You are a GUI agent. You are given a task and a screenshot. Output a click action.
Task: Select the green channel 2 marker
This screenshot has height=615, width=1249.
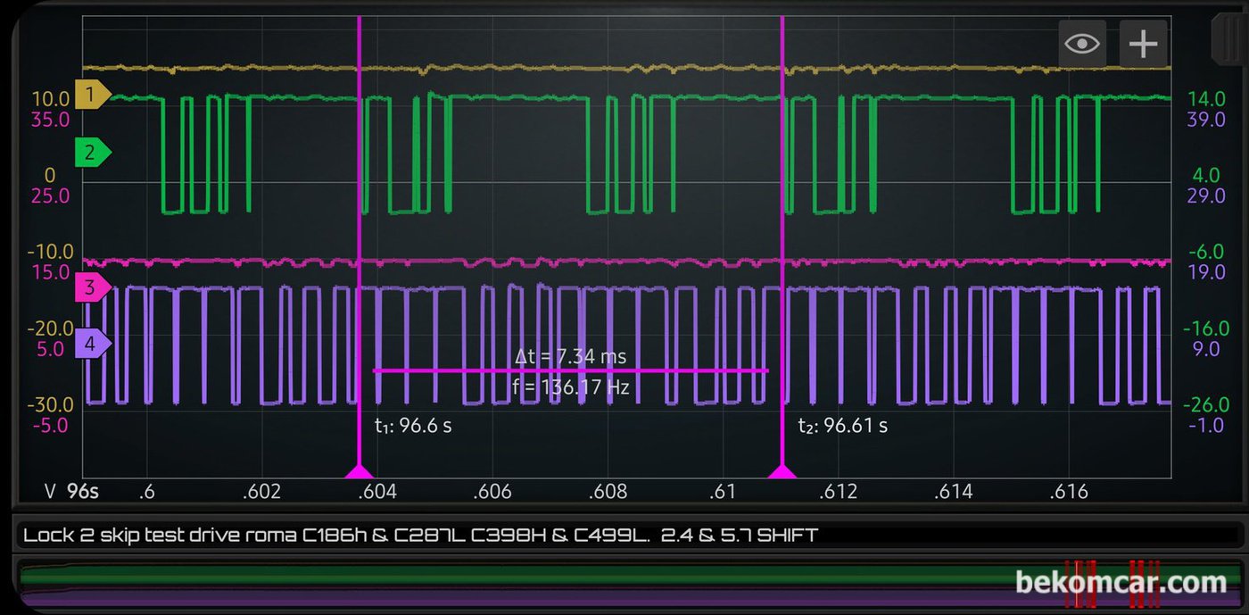pos(93,154)
